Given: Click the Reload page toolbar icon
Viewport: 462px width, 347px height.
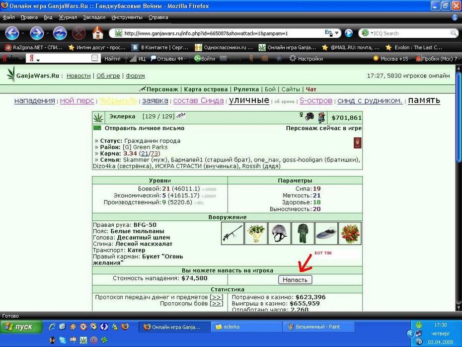Looking at the screenshot, I should click(60, 33).
